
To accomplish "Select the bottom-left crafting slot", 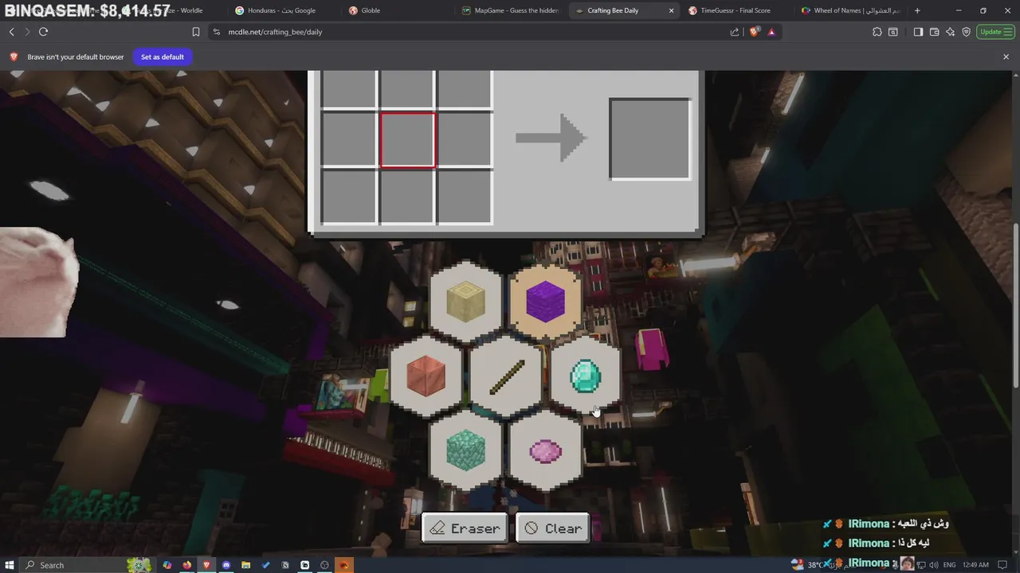I will pyautogui.click(x=349, y=197).
